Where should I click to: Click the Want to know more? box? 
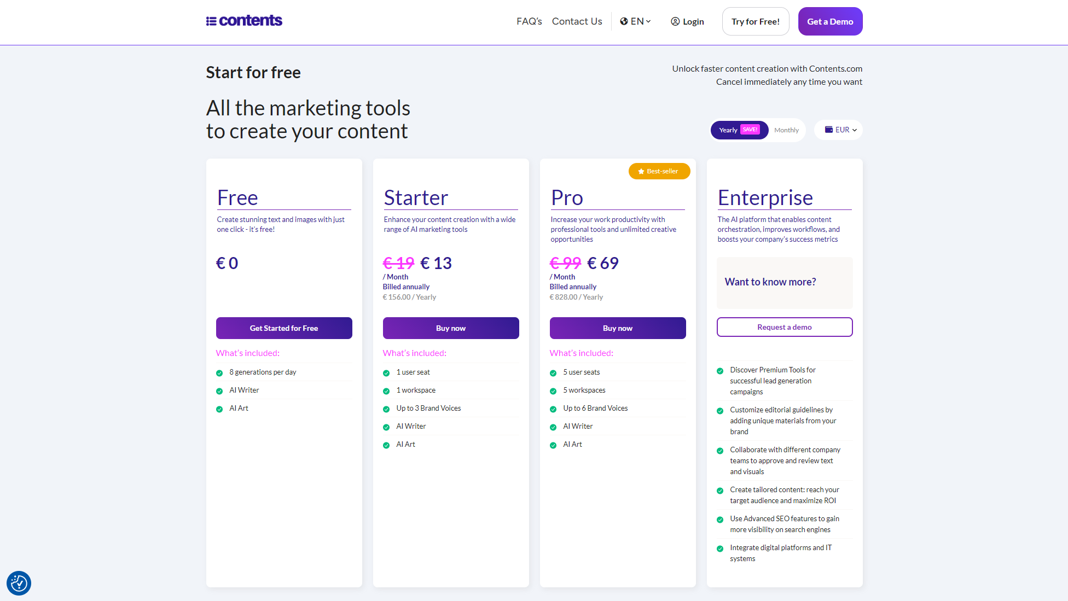pyautogui.click(x=784, y=282)
